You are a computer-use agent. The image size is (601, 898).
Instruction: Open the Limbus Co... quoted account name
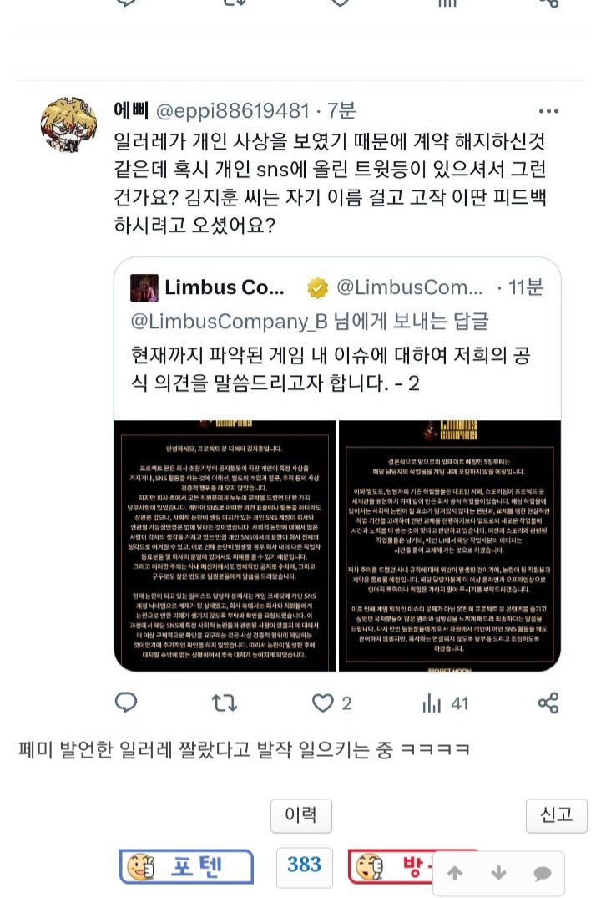[x=225, y=287]
